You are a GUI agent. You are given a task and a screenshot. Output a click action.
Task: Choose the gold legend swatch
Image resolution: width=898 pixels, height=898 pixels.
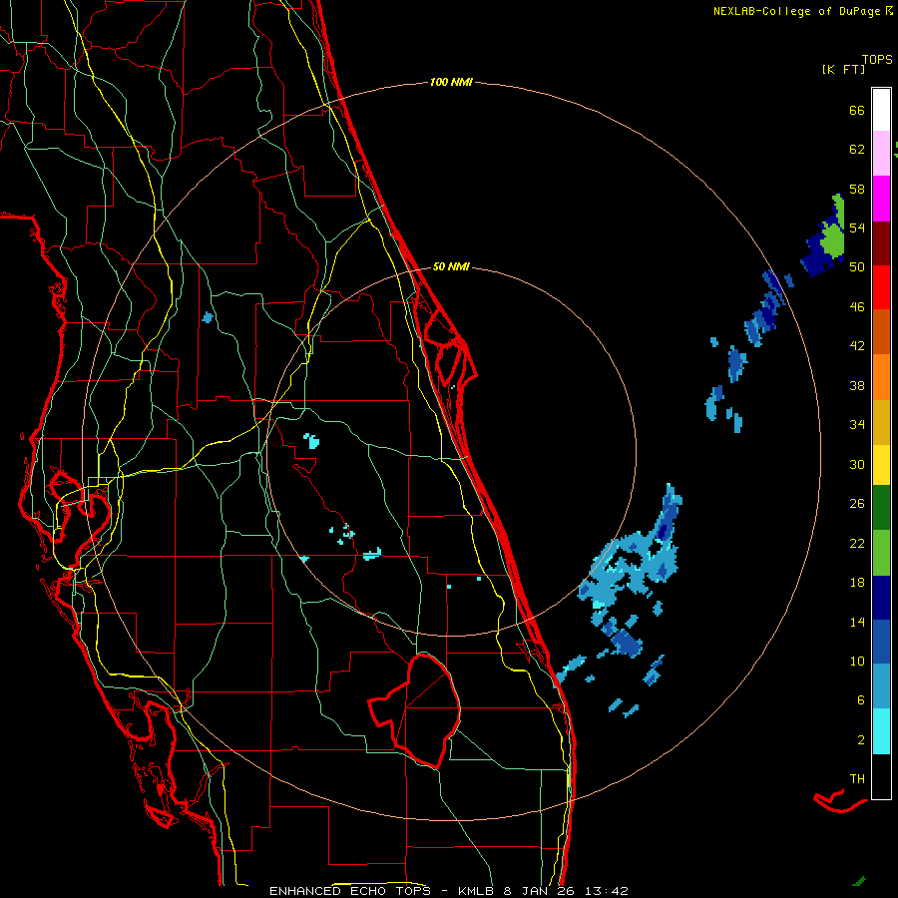pyautogui.click(x=881, y=422)
